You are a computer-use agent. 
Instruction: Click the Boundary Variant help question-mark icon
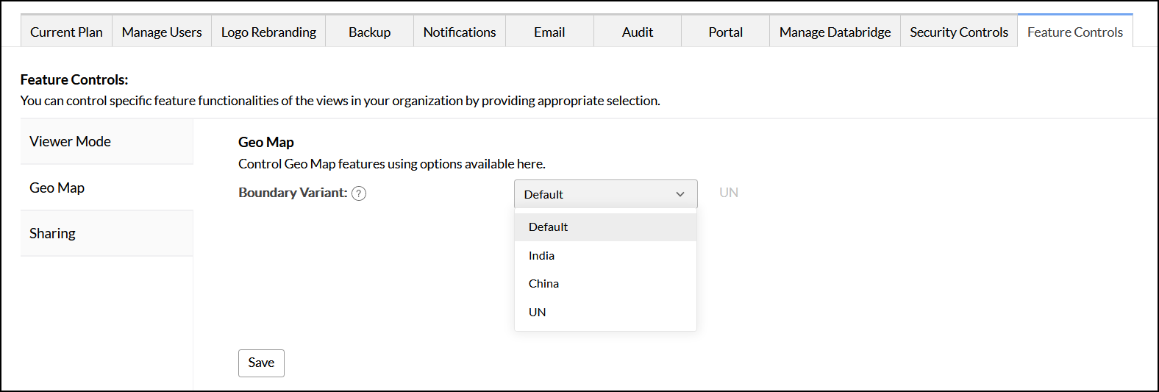tap(359, 193)
